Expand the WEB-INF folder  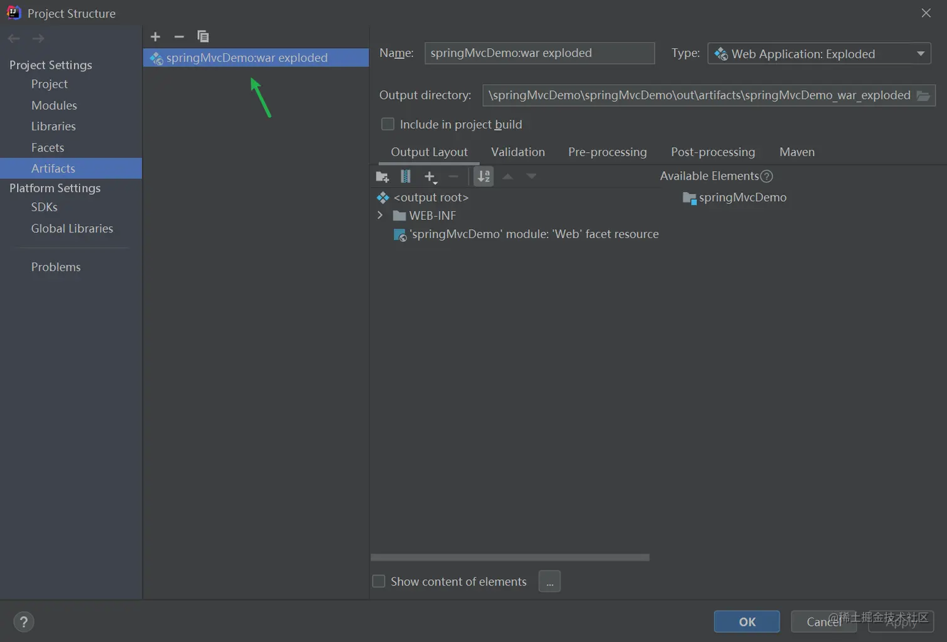[380, 215]
